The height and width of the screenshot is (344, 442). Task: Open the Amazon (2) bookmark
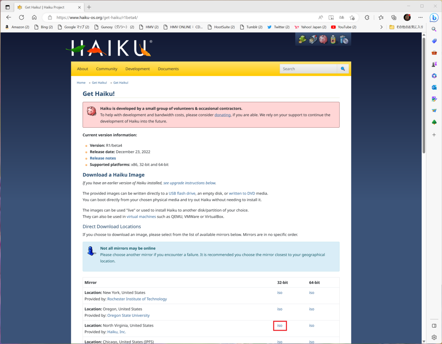click(x=17, y=27)
